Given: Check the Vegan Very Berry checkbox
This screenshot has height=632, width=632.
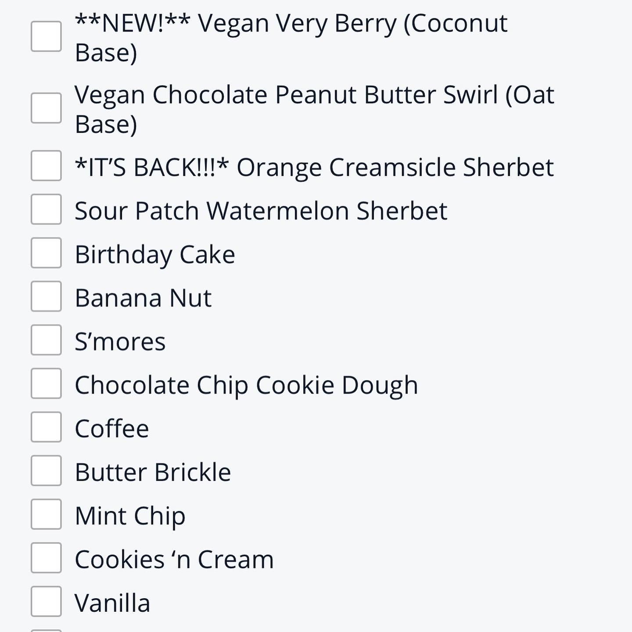Looking at the screenshot, I should [46, 36].
